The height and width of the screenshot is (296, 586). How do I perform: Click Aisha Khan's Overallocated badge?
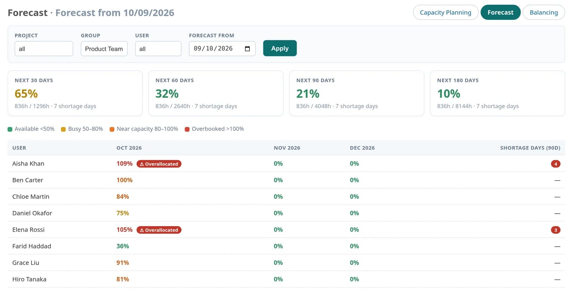(x=159, y=164)
